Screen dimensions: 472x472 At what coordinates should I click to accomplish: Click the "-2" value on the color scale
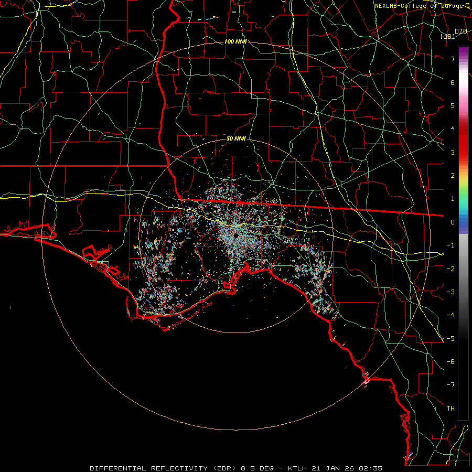point(450,269)
